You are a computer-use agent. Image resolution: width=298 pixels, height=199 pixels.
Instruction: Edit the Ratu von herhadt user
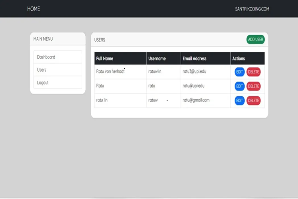[239, 72]
